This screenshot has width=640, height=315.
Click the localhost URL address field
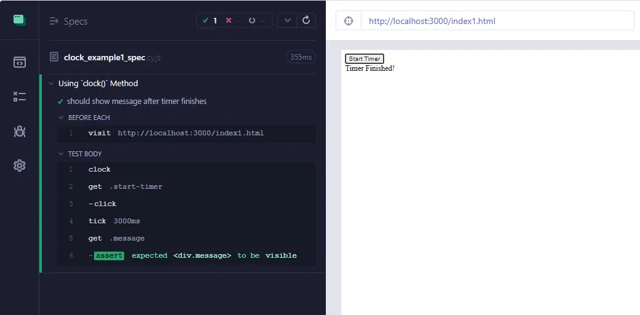coord(497,21)
